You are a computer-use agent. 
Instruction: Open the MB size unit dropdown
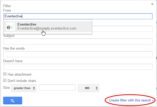89,88
